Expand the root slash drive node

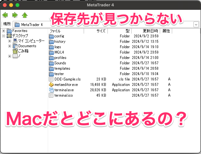pyautogui.click(x=10, y=56)
